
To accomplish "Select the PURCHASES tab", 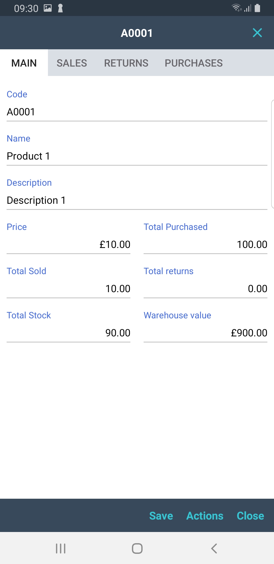I will (194, 63).
